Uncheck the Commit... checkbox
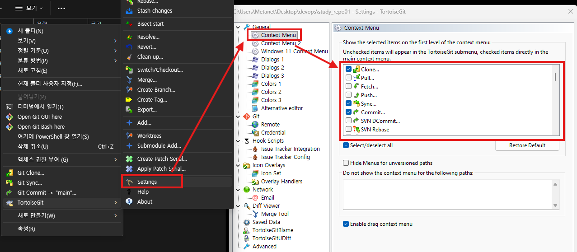The width and height of the screenshot is (577, 252). tap(348, 112)
